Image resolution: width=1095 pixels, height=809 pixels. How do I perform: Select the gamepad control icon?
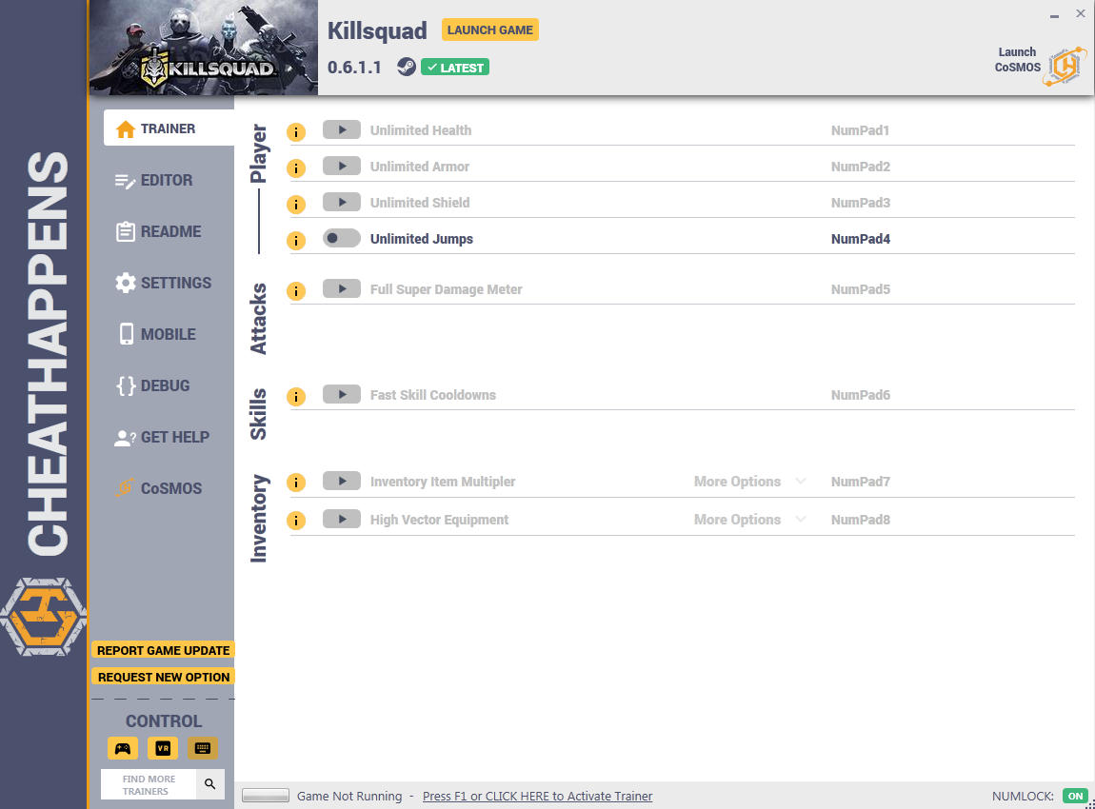[123, 748]
